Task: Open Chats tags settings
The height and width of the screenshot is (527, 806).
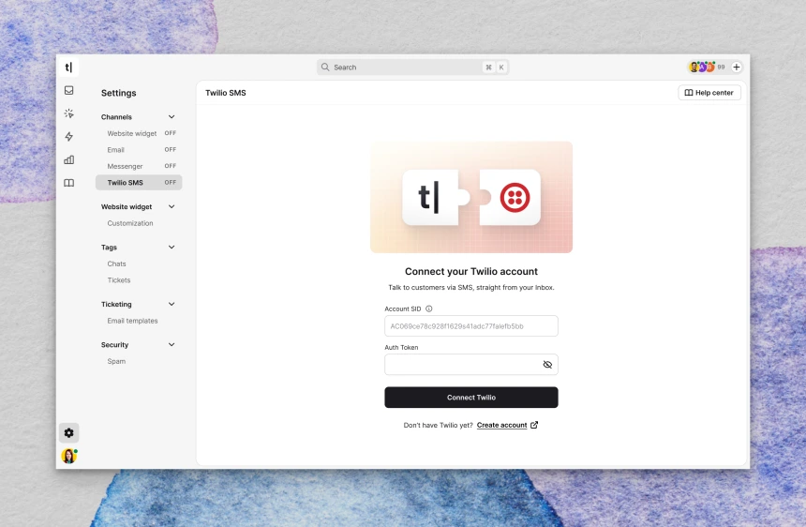Action: pos(117,263)
